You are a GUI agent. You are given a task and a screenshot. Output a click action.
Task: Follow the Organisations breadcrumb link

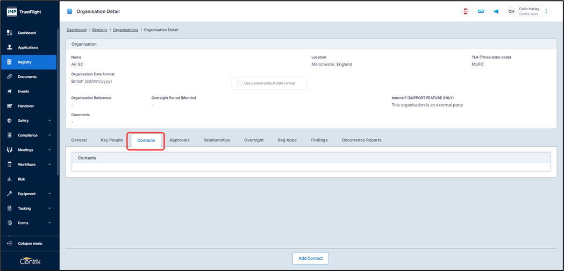pos(125,30)
